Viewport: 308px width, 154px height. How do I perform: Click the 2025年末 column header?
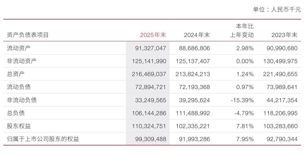pyautogui.click(x=153, y=35)
